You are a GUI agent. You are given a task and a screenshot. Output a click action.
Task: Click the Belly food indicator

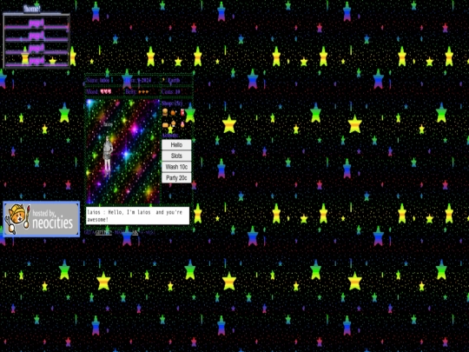click(143, 92)
